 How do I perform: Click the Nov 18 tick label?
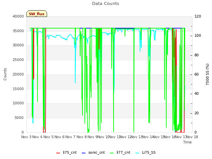pos(192,137)
